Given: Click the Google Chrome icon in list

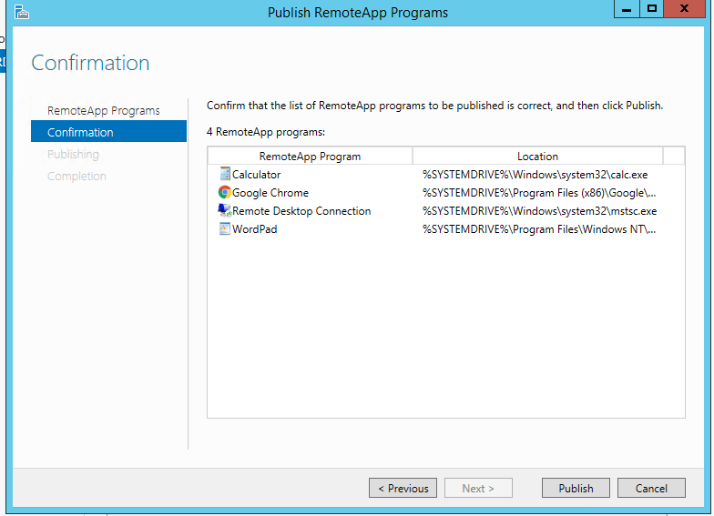Looking at the screenshot, I should click(225, 192).
